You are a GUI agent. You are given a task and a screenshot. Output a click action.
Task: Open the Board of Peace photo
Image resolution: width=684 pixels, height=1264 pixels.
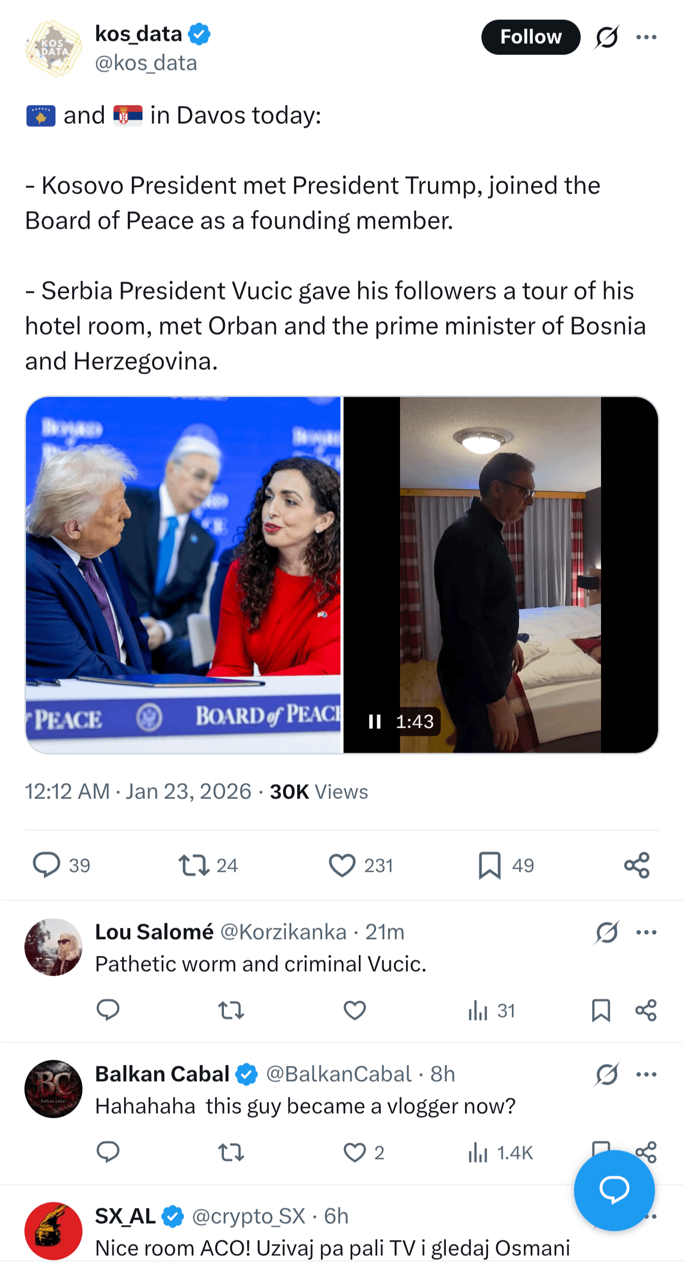(183, 574)
